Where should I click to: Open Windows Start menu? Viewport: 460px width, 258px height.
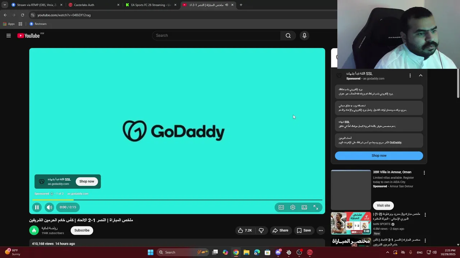[x=151, y=252]
